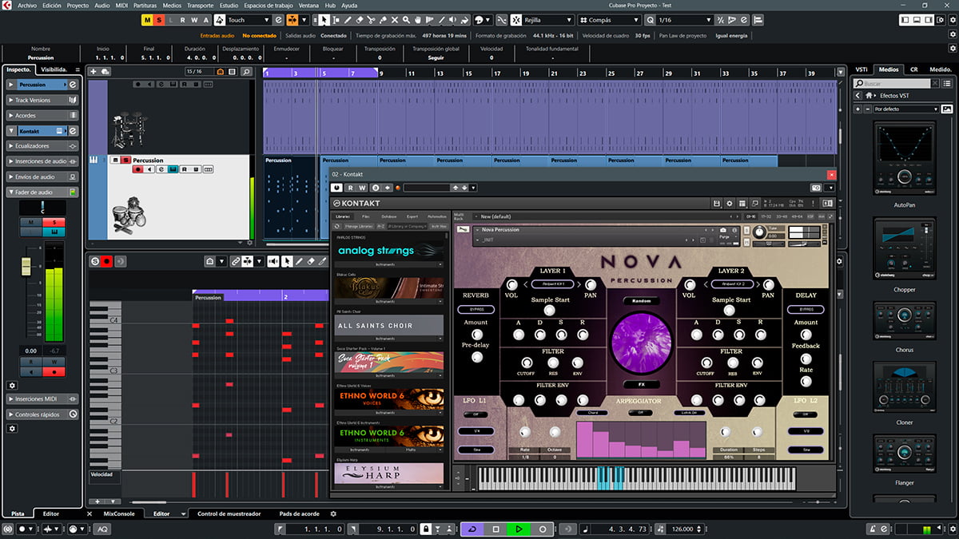Screen dimensions: 959x539
Task: Expand the Inserciones MIDI inspector section
Action: [42, 398]
